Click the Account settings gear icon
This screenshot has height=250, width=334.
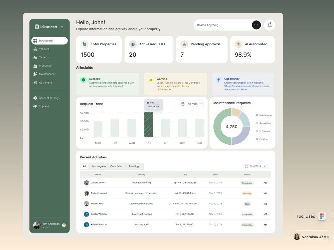pyautogui.click(x=35, y=98)
